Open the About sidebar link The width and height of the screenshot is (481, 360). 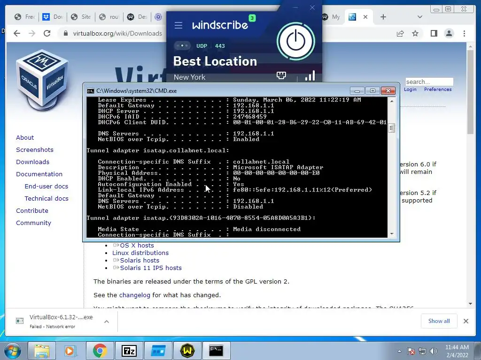click(x=25, y=137)
